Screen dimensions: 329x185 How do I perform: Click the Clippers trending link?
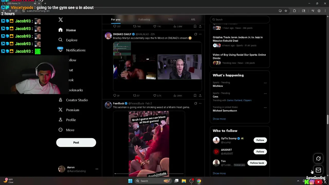point(247,100)
